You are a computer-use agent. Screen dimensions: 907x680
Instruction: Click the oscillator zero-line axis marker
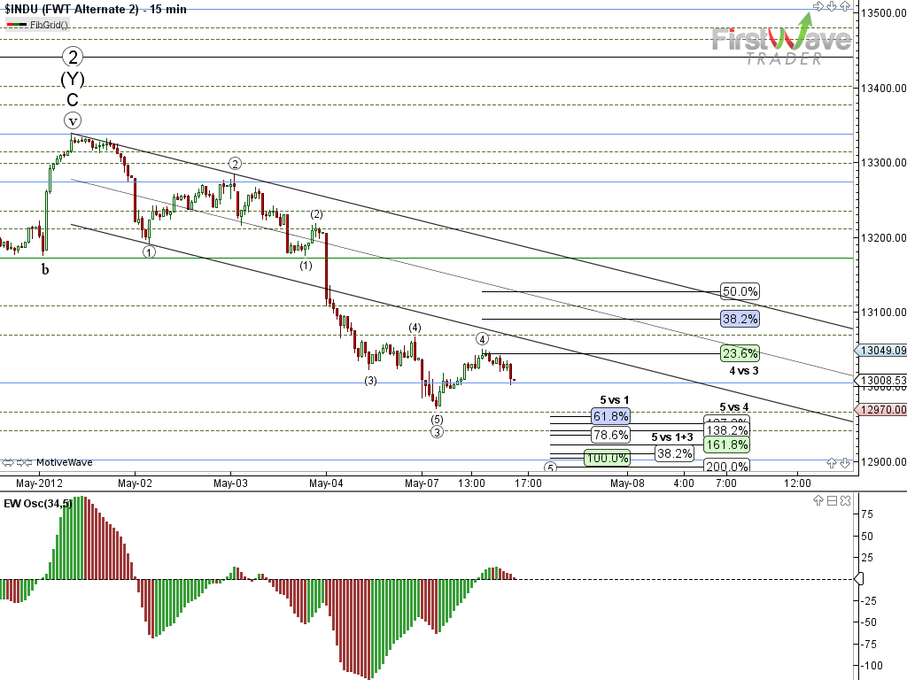tap(857, 579)
